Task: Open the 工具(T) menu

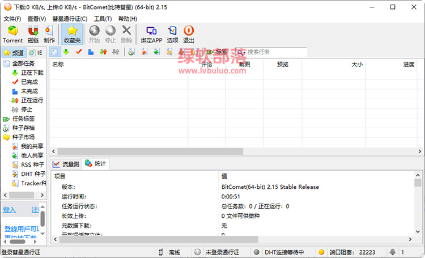Action: 103,19
